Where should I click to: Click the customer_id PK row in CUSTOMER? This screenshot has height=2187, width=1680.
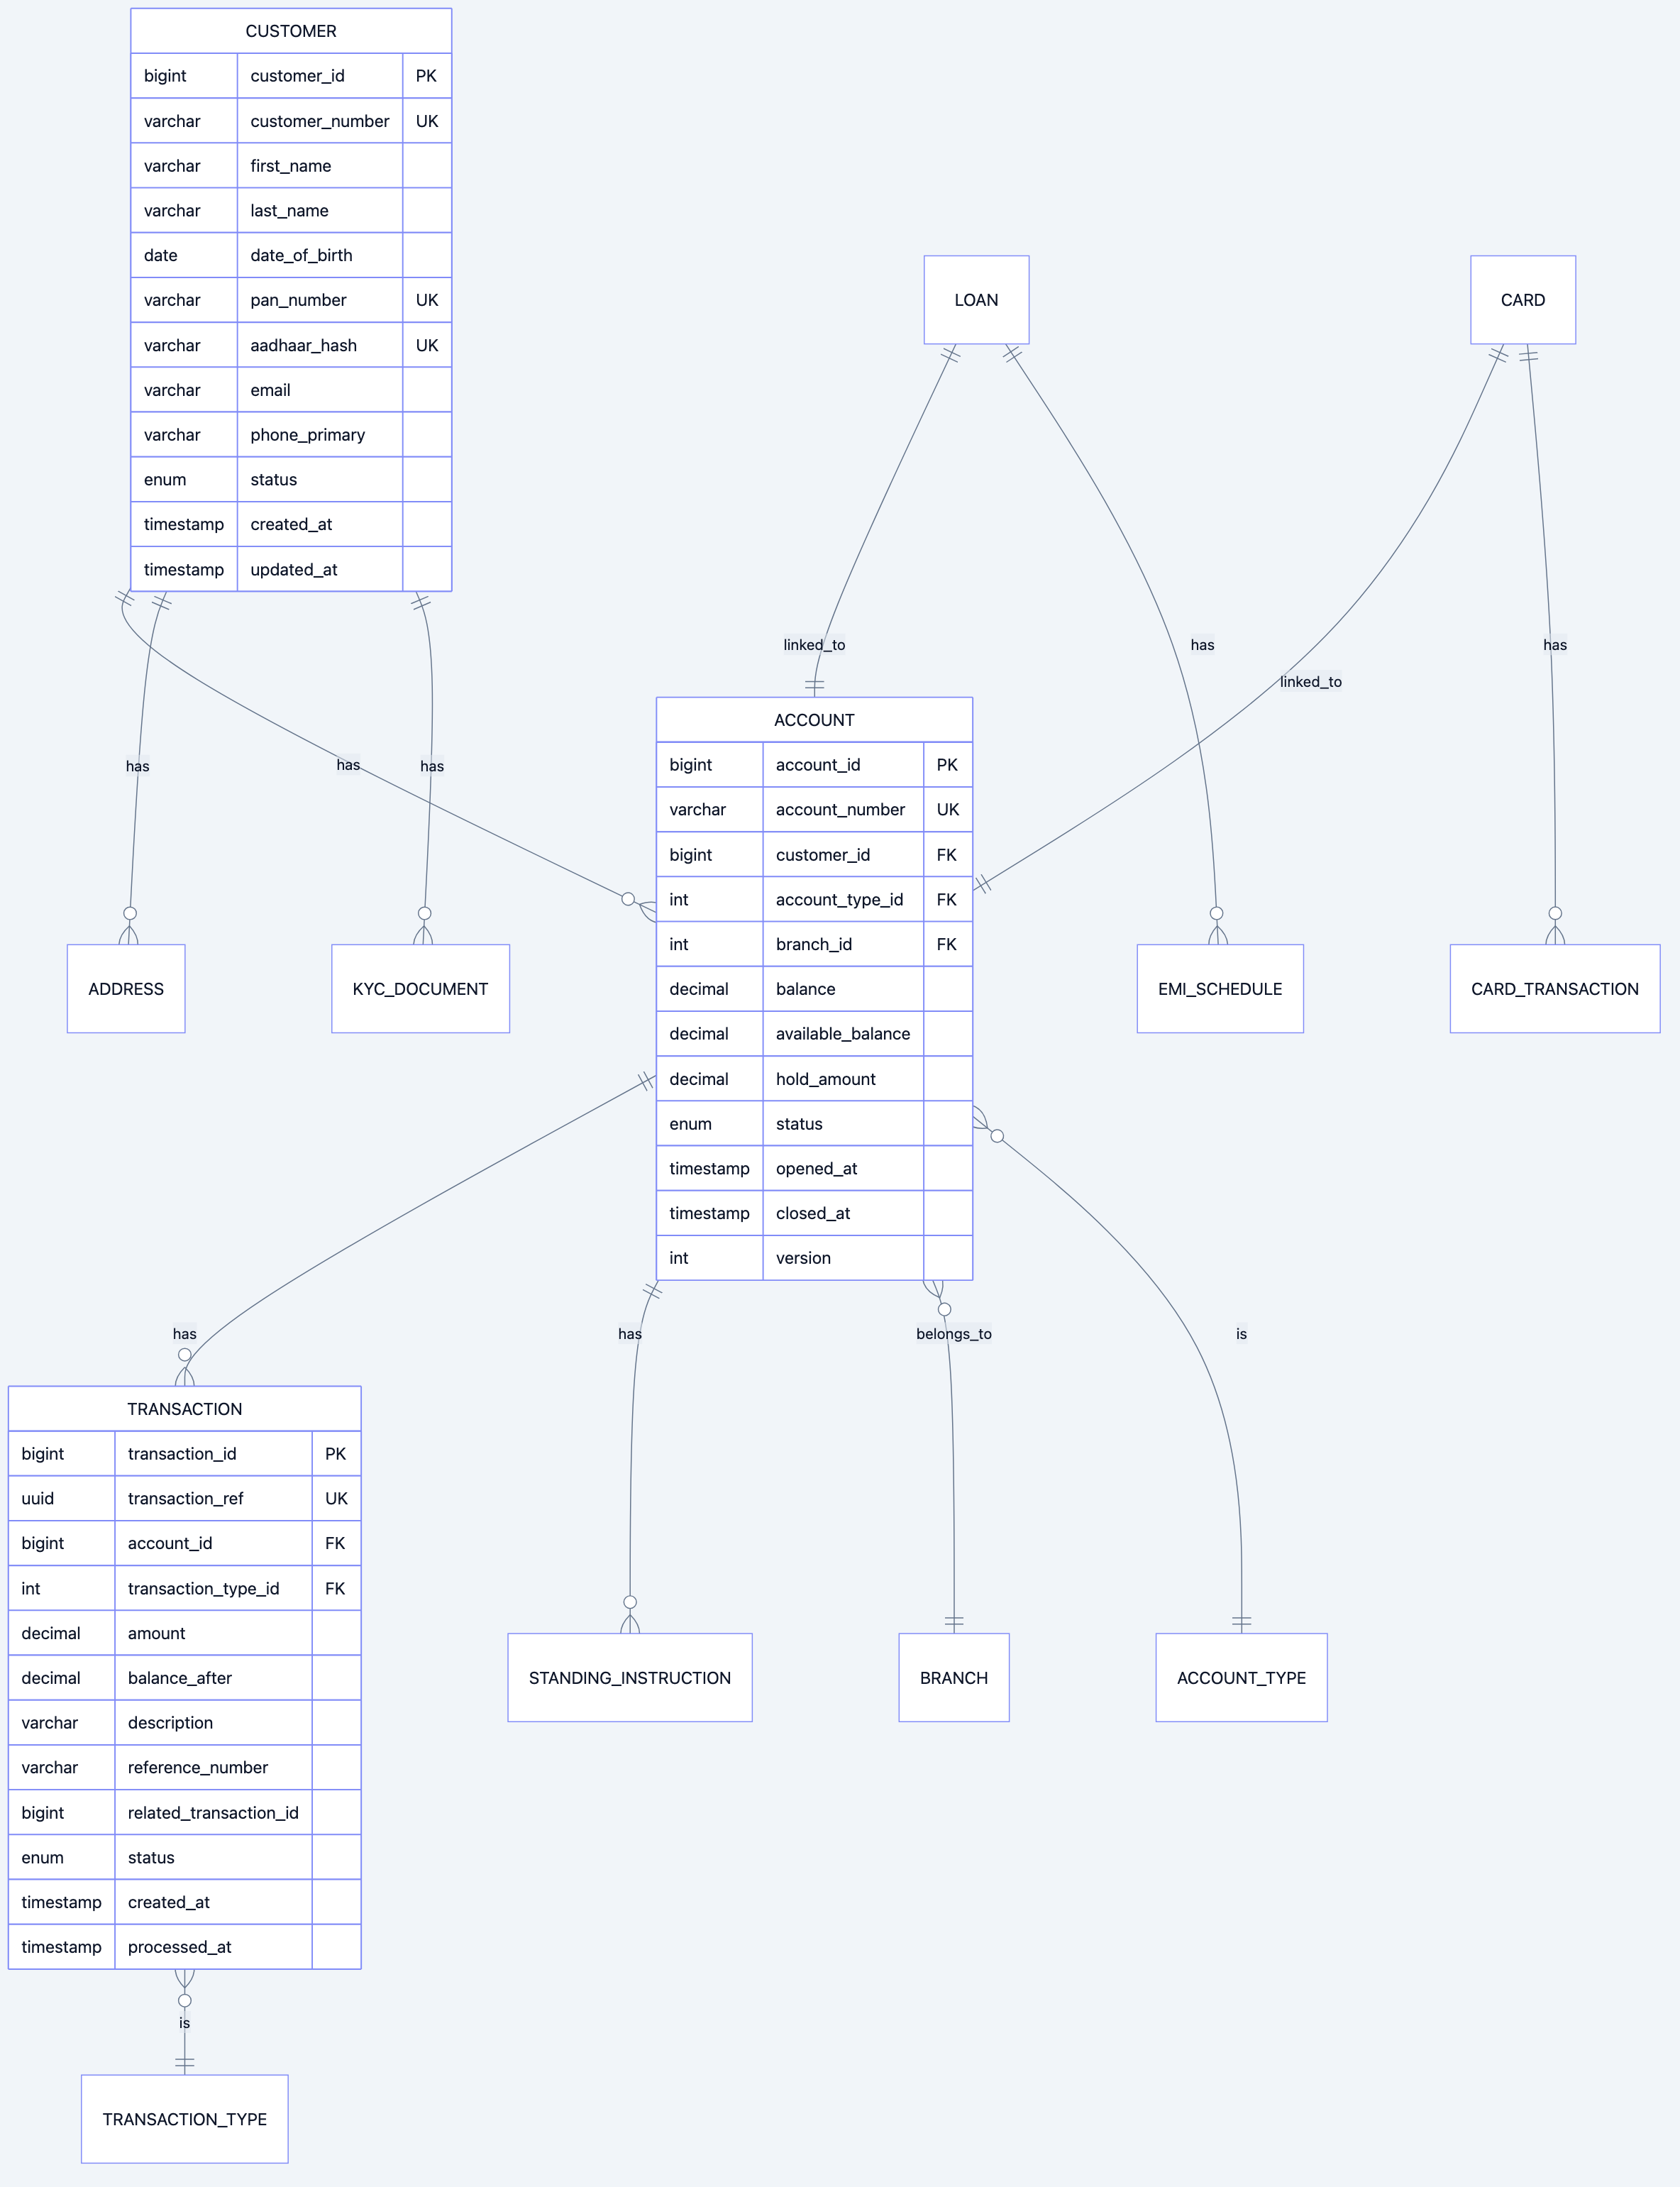pos(291,75)
